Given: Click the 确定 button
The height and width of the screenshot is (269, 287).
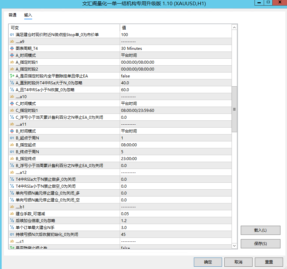Looking at the screenshot, I should [208, 262].
